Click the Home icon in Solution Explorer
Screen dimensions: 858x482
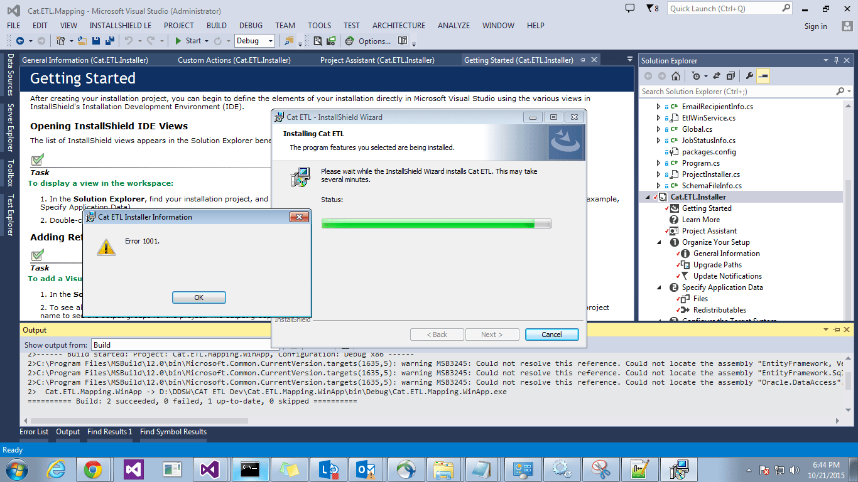[675, 76]
